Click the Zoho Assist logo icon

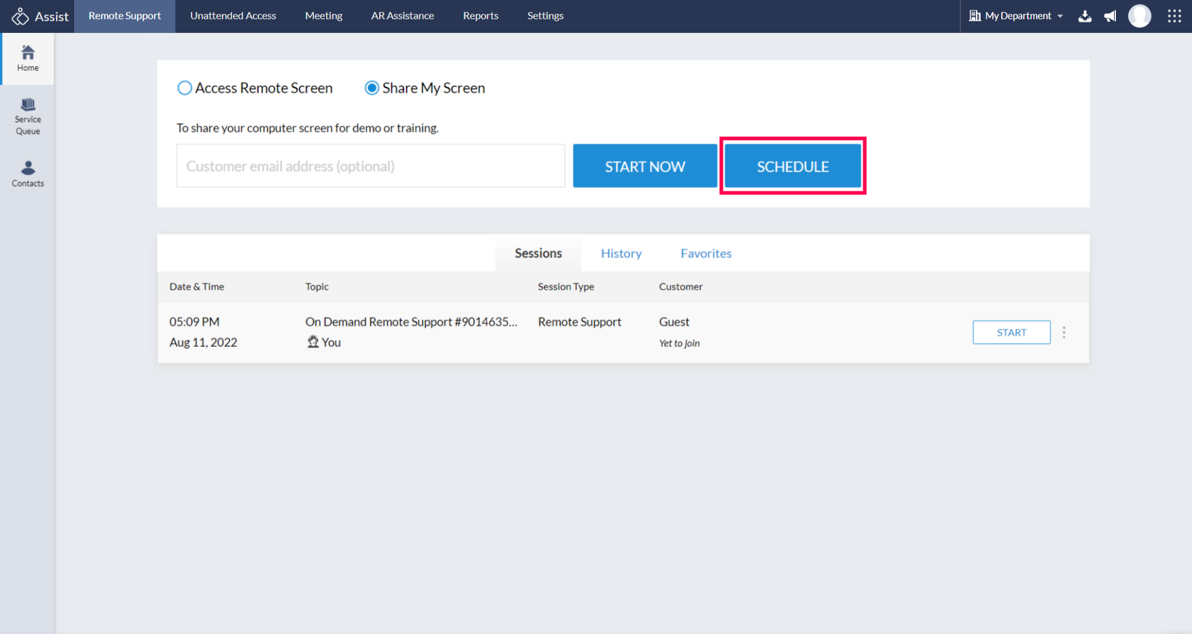pos(20,16)
